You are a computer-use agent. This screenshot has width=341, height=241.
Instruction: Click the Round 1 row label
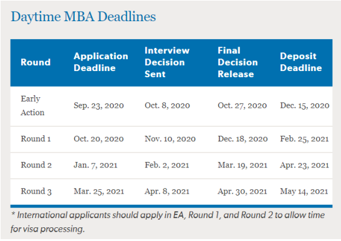[36, 139]
